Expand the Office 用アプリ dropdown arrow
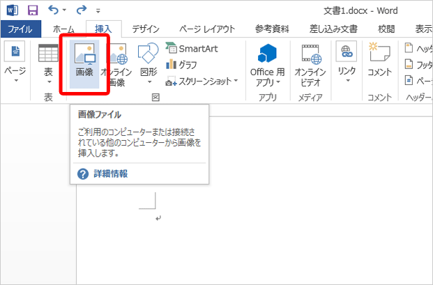Viewport: 433px width, 285px height. (278, 82)
